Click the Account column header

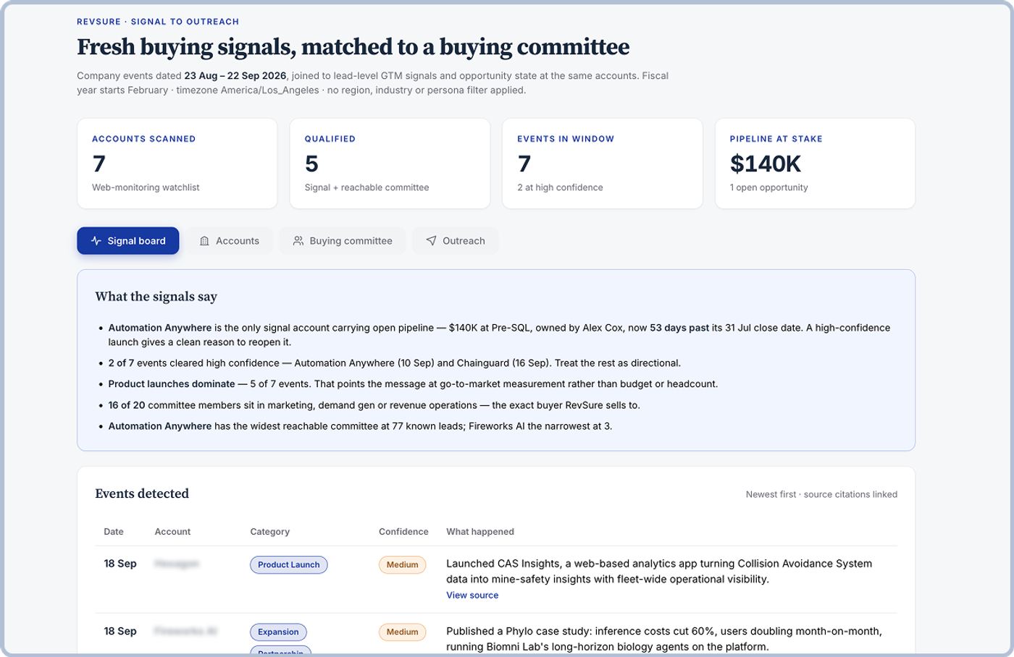click(x=172, y=532)
